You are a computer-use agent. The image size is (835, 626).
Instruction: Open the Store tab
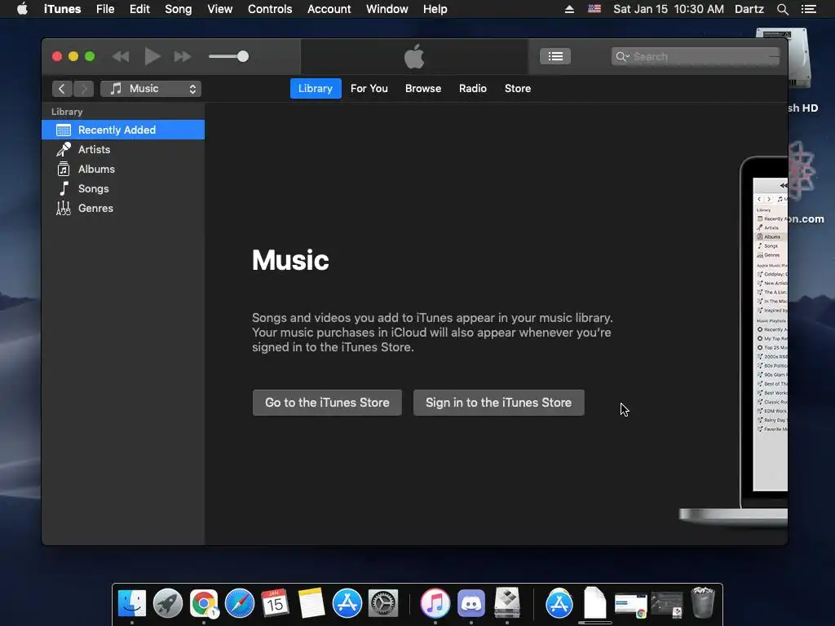tap(518, 88)
